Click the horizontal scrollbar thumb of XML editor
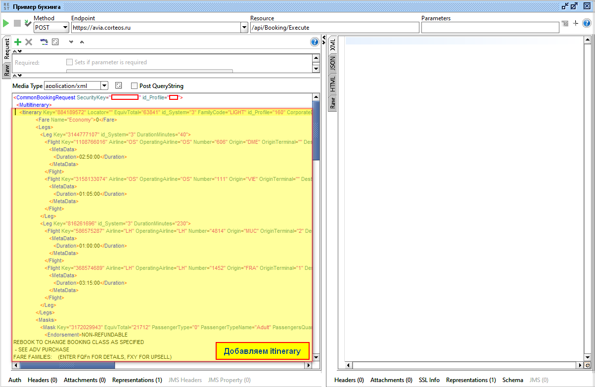This screenshot has height=387, width=595. click(x=67, y=365)
